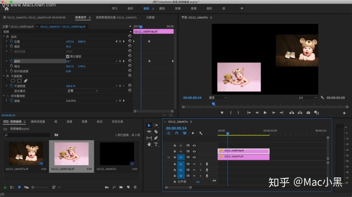Go to next Position keyframe
Screen dimensions: 352x197
(x=124, y=41)
